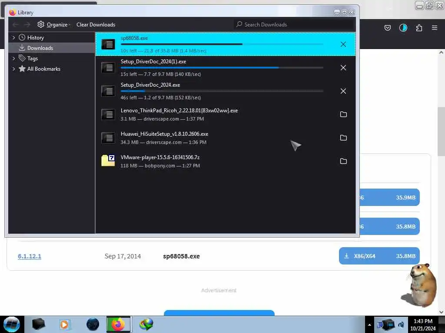Open the media player taskbar icon
This screenshot has height=333, width=445.
[64, 324]
